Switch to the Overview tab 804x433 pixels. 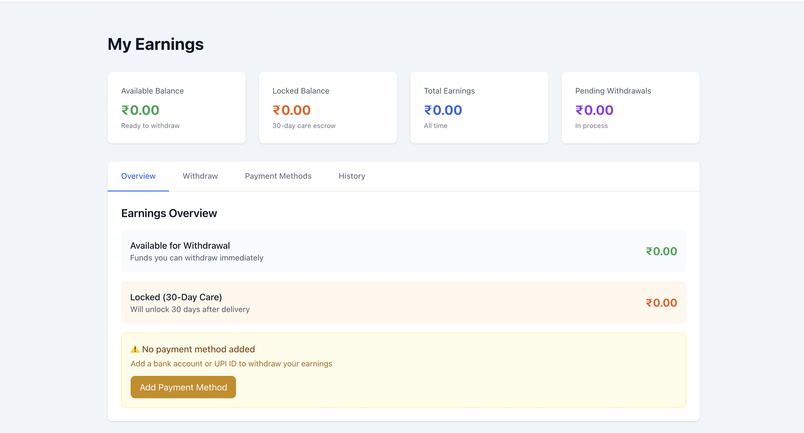[x=138, y=176]
